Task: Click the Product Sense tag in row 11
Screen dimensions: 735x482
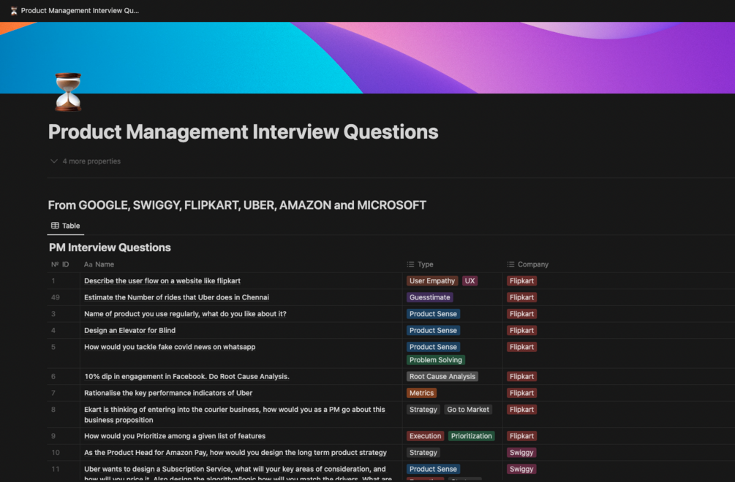Action: [x=433, y=469]
